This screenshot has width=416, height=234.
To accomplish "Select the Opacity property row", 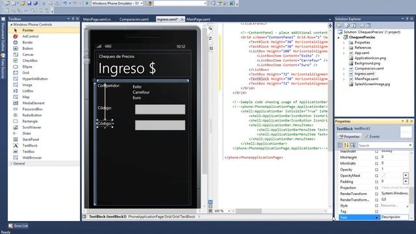I will [374, 170].
